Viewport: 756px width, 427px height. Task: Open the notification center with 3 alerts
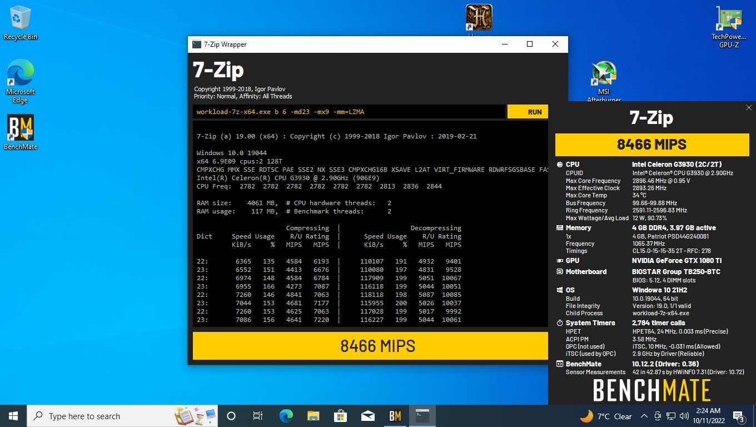739,416
